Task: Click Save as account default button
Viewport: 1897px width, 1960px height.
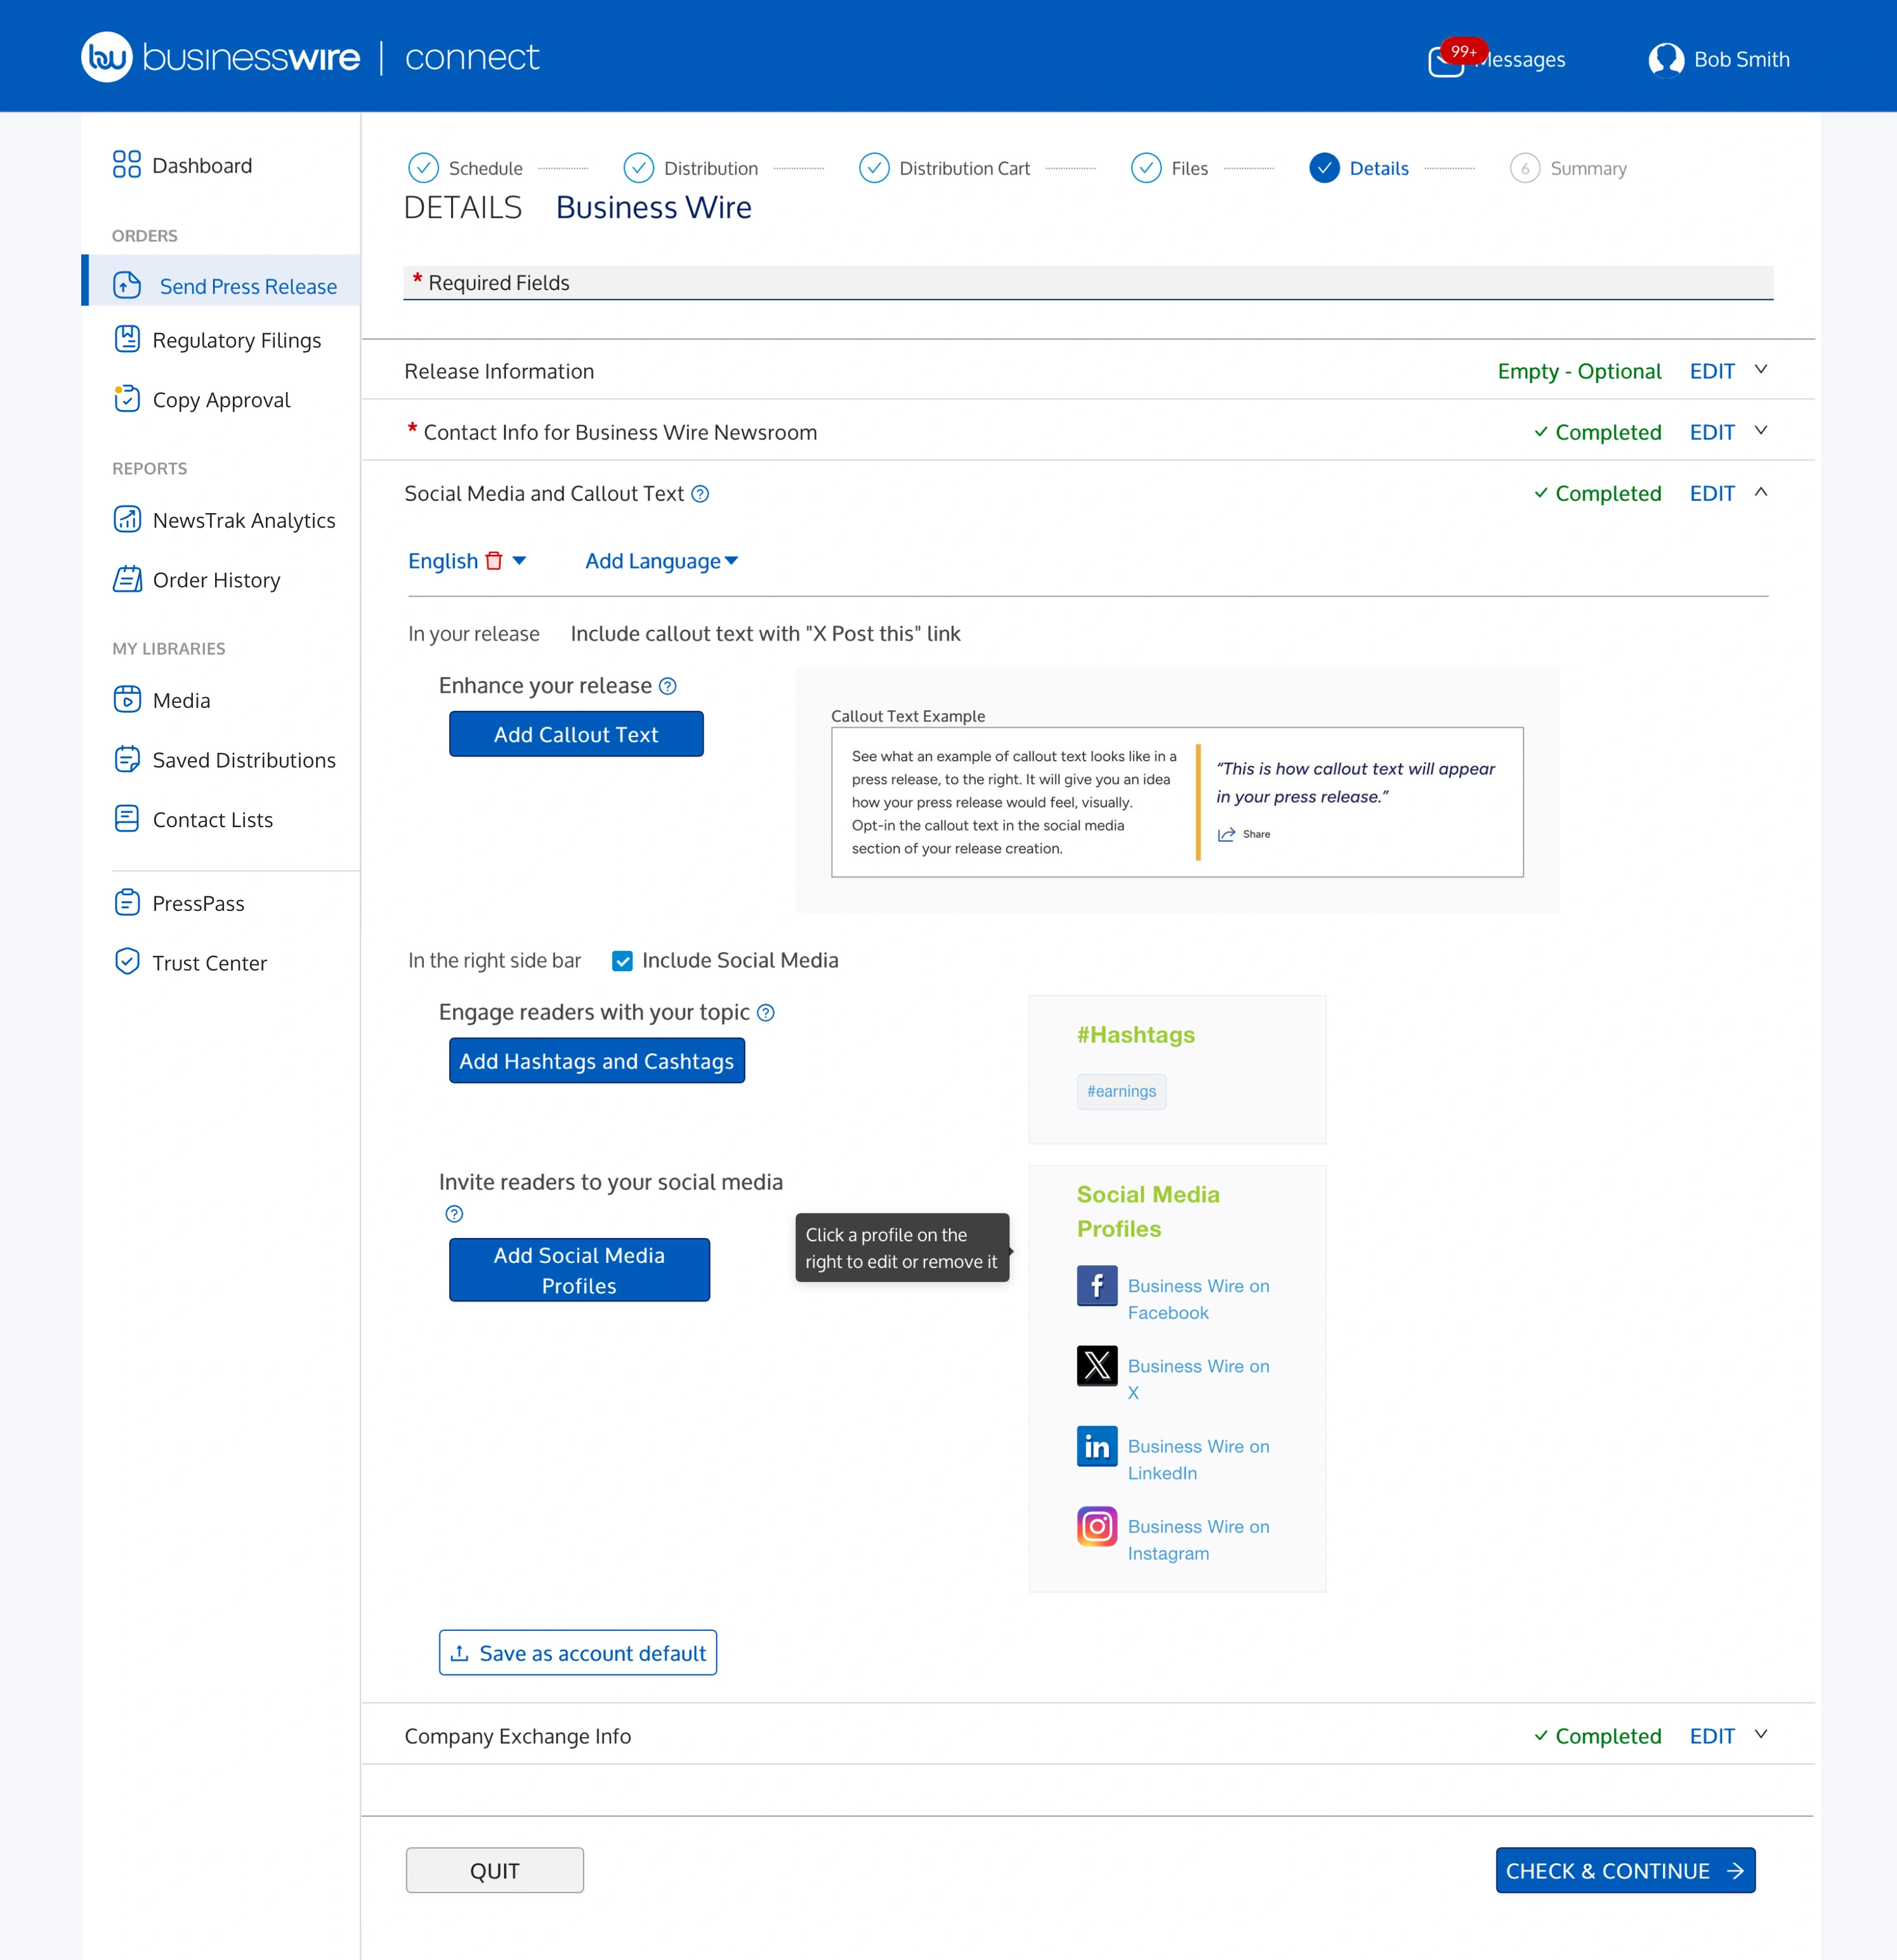Action: (x=578, y=1653)
